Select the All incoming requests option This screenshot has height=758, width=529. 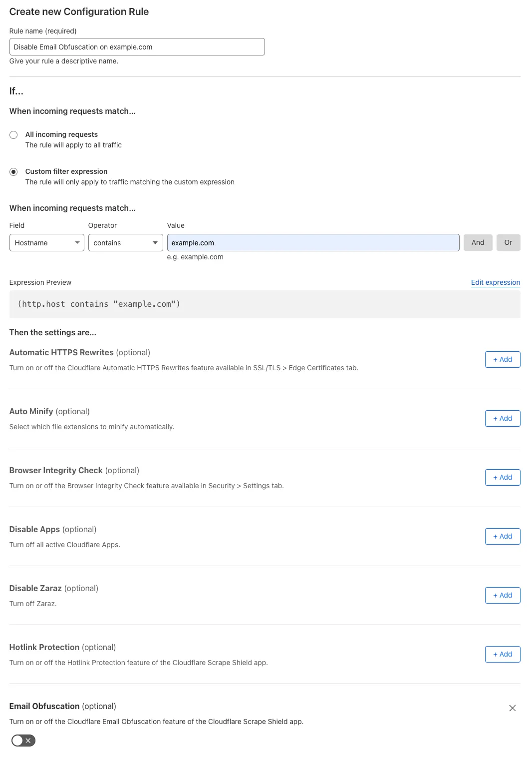click(x=13, y=134)
